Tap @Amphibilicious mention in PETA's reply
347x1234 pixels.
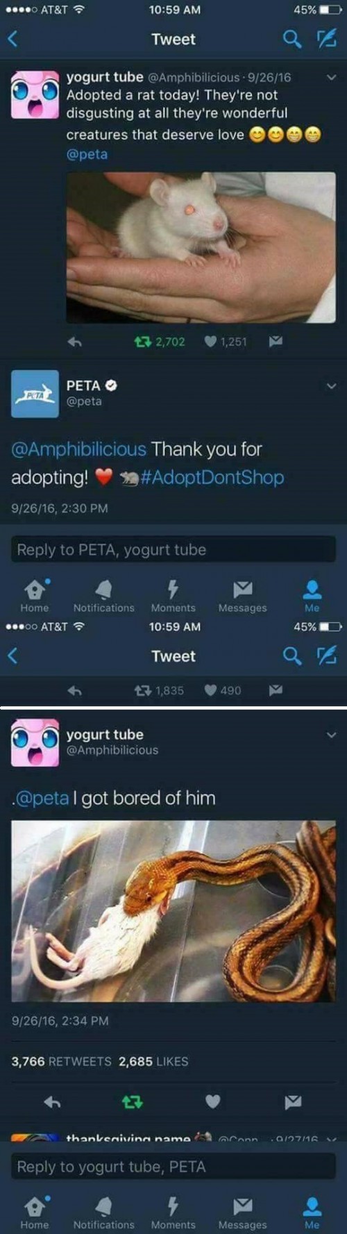coord(79,449)
